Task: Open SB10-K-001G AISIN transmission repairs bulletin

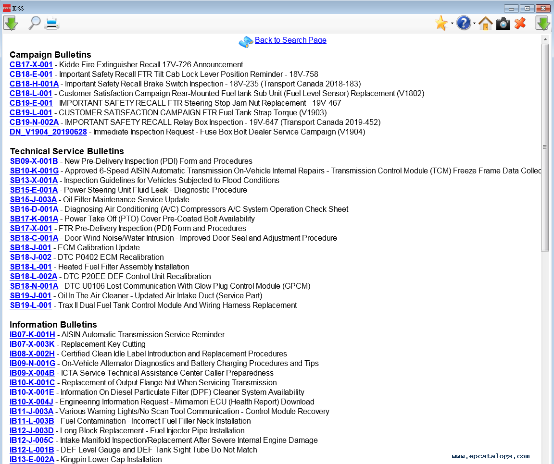Action: tap(34, 171)
